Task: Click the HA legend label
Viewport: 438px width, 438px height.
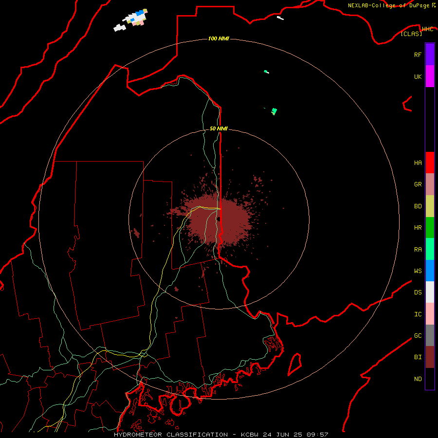Action: point(418,163)
